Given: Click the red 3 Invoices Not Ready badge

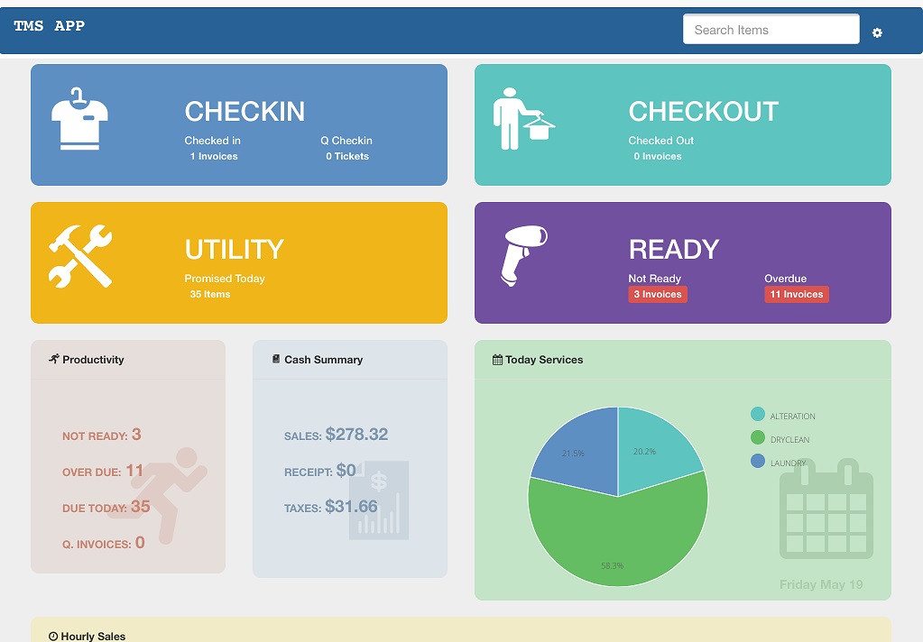Looking at the screenshot, I should [658, 295].
